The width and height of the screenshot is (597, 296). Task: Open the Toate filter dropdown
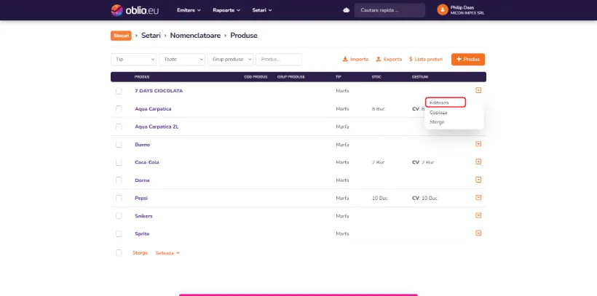pyautogui.click(x=182, y=60)
